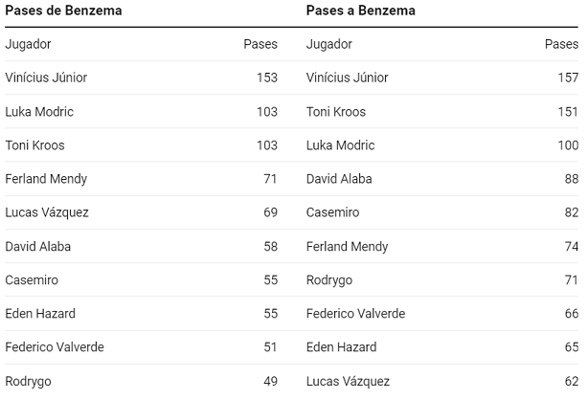Click Eden Hazard in the left table

40,314
